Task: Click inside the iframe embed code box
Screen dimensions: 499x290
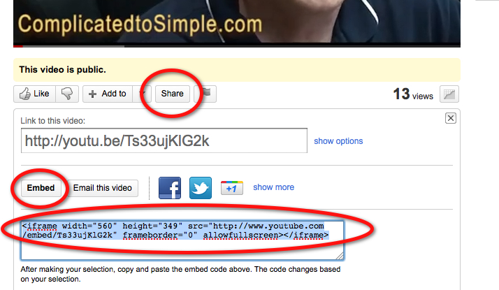Action: point(182,240)
